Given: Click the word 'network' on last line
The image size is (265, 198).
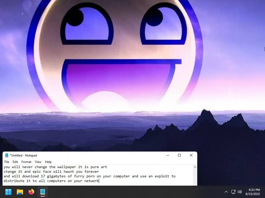Looking at the screenshot, I should [92, 181].
